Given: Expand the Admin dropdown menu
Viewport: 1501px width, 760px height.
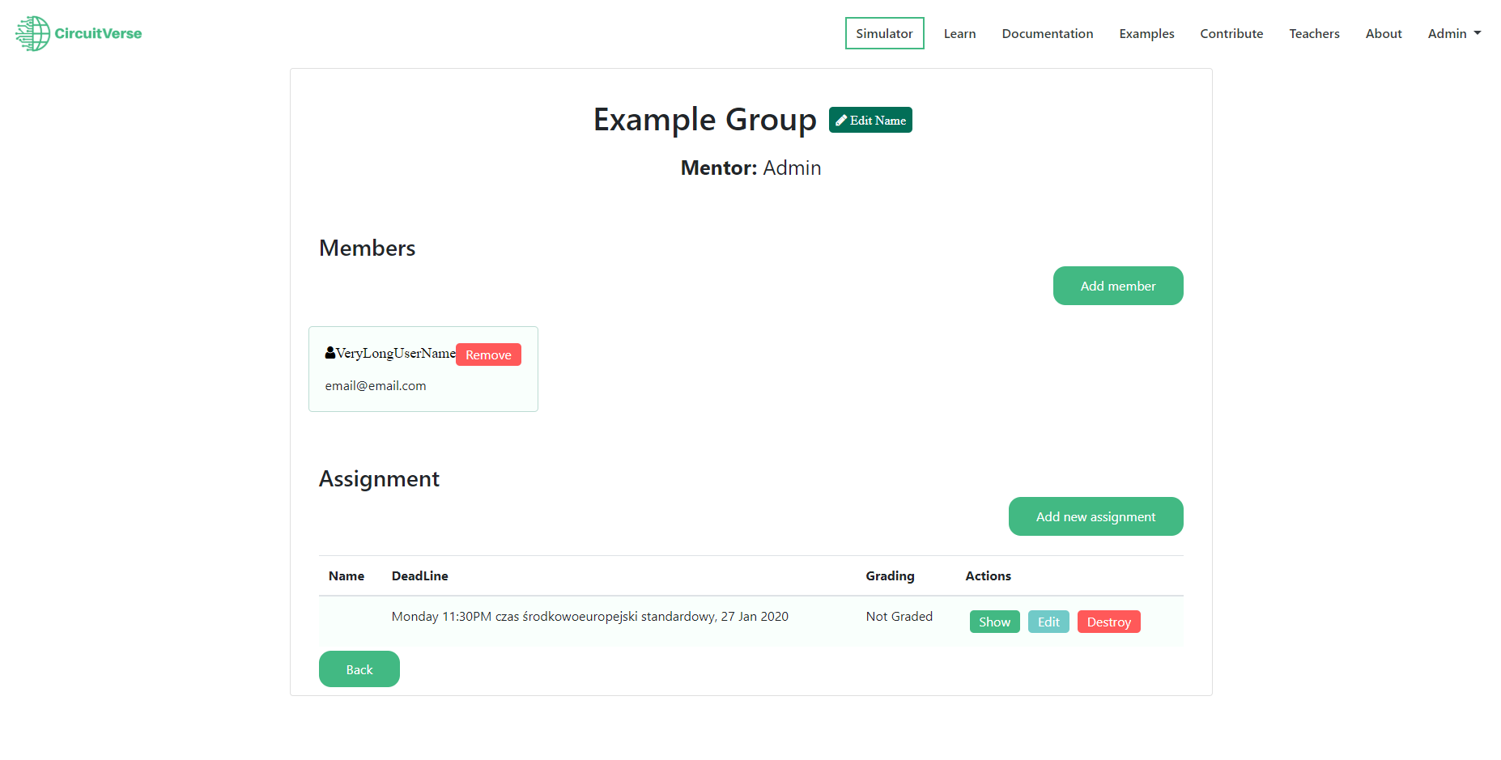Looking at the screenshot, I should pos(1454,33).
